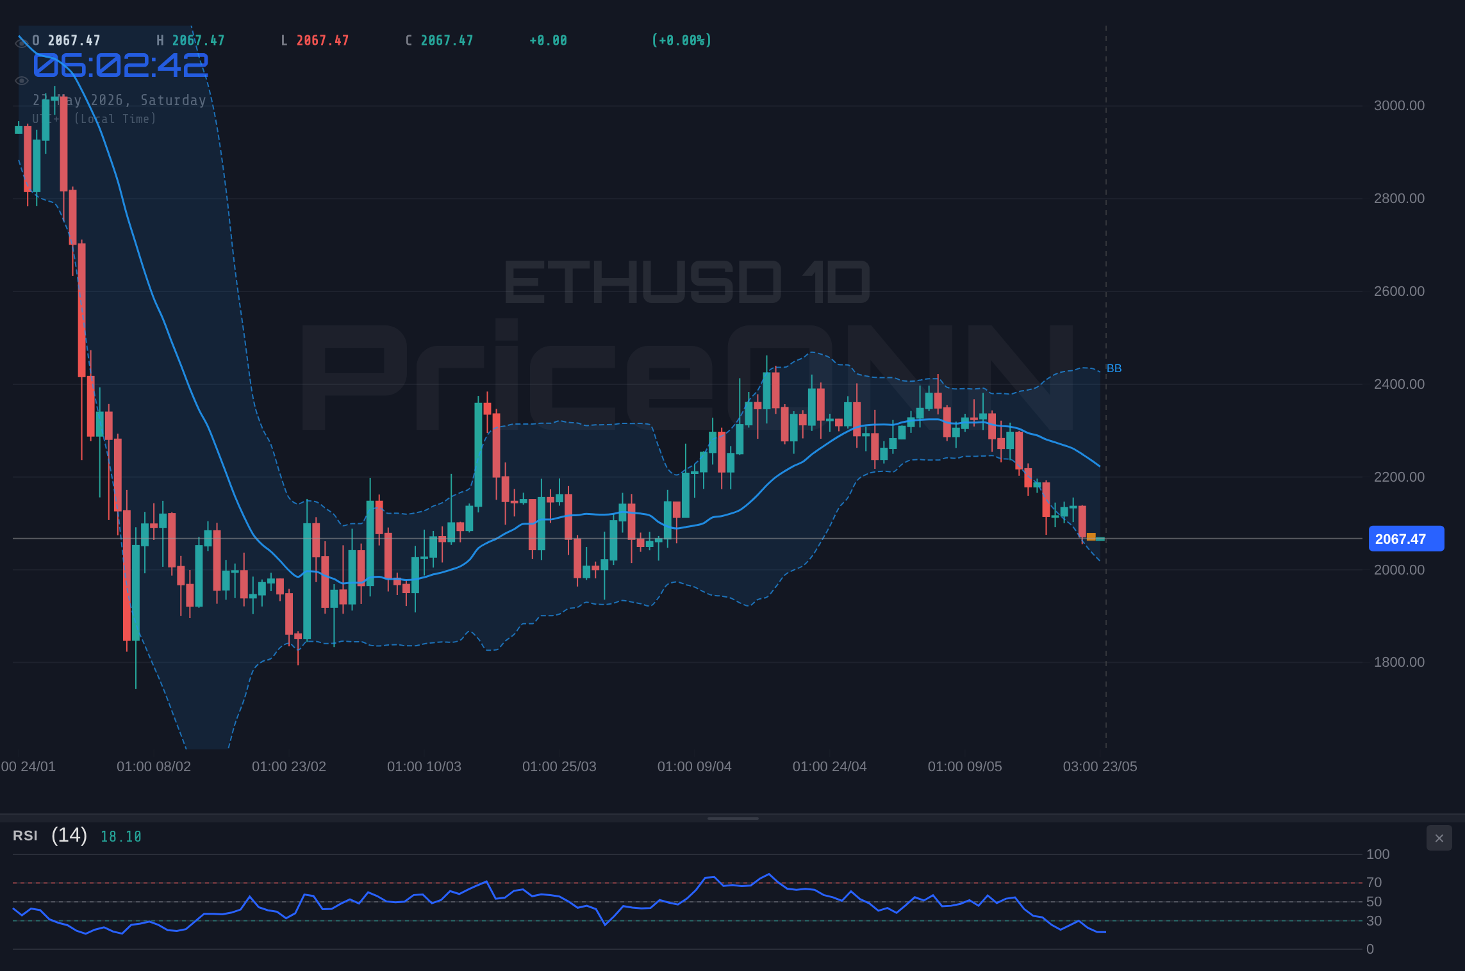Click the RSI 0 scale label

[x=1370, y=949]
